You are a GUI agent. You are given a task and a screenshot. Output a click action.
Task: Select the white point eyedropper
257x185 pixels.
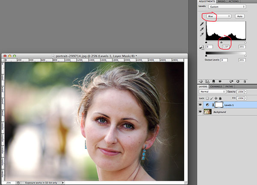[x=202, y=35]
